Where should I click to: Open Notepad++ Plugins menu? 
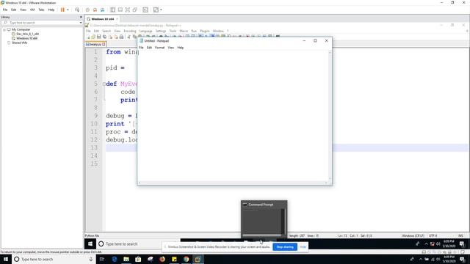205,31
